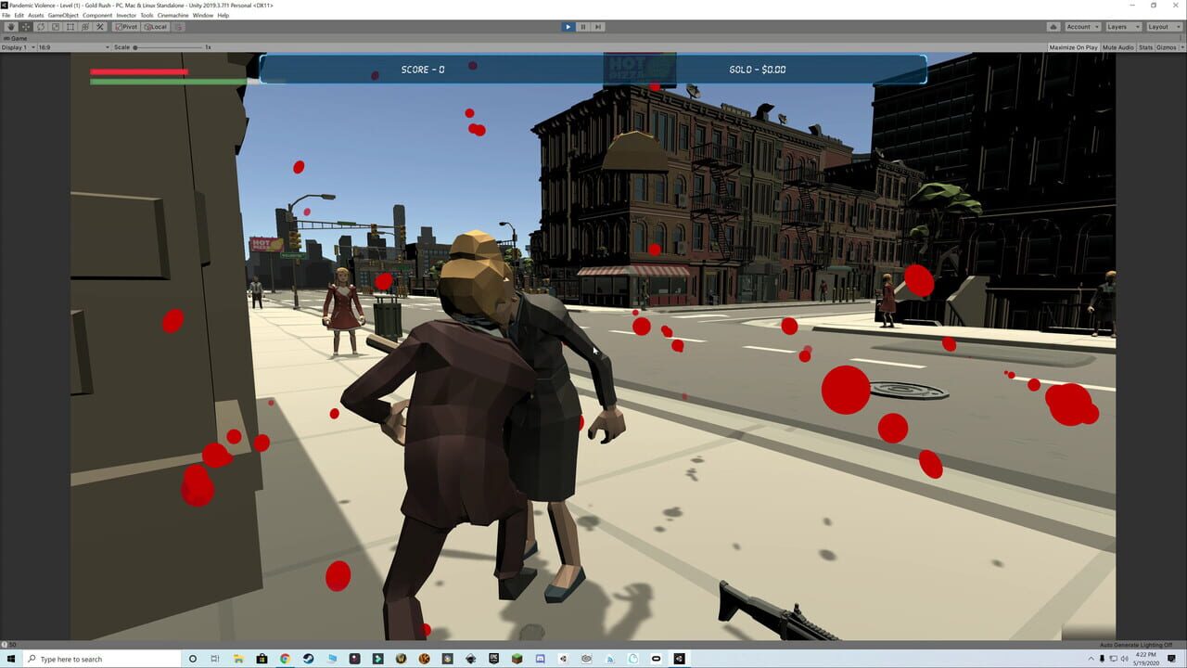1187x668 pixels.
Task: Open the custom editor tools icon
Action: tap(100, 26)
